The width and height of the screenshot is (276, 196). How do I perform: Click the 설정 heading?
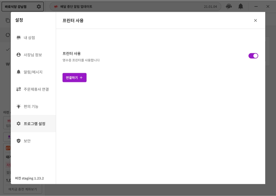point(19,20)
